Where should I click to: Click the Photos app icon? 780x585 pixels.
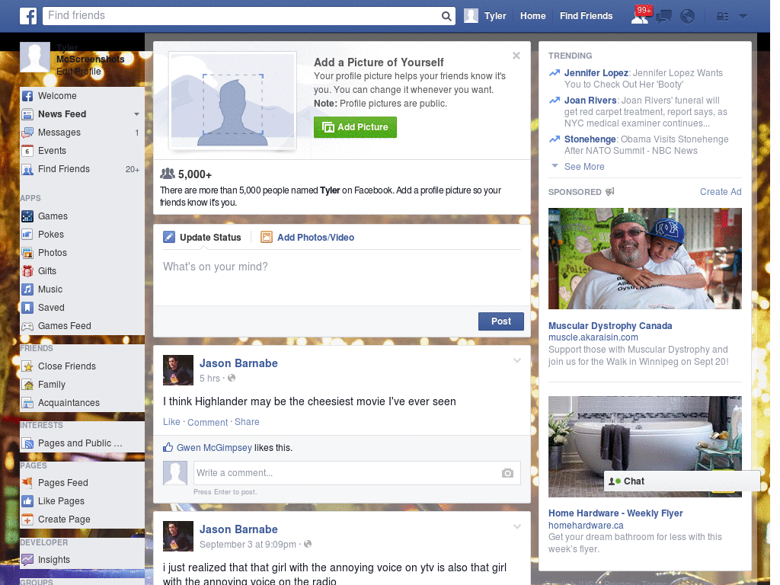[27, 253]
